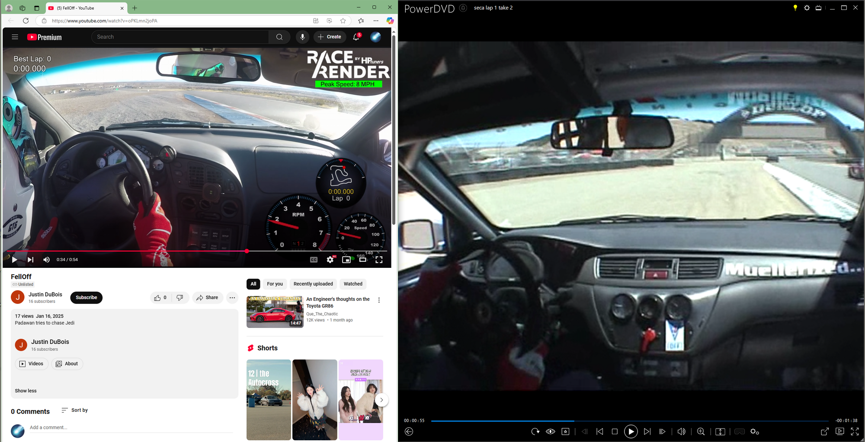This screenshot has width=865, height=442.
Task: Open YouTube notifications bell
Action: (x=356, y=37)
